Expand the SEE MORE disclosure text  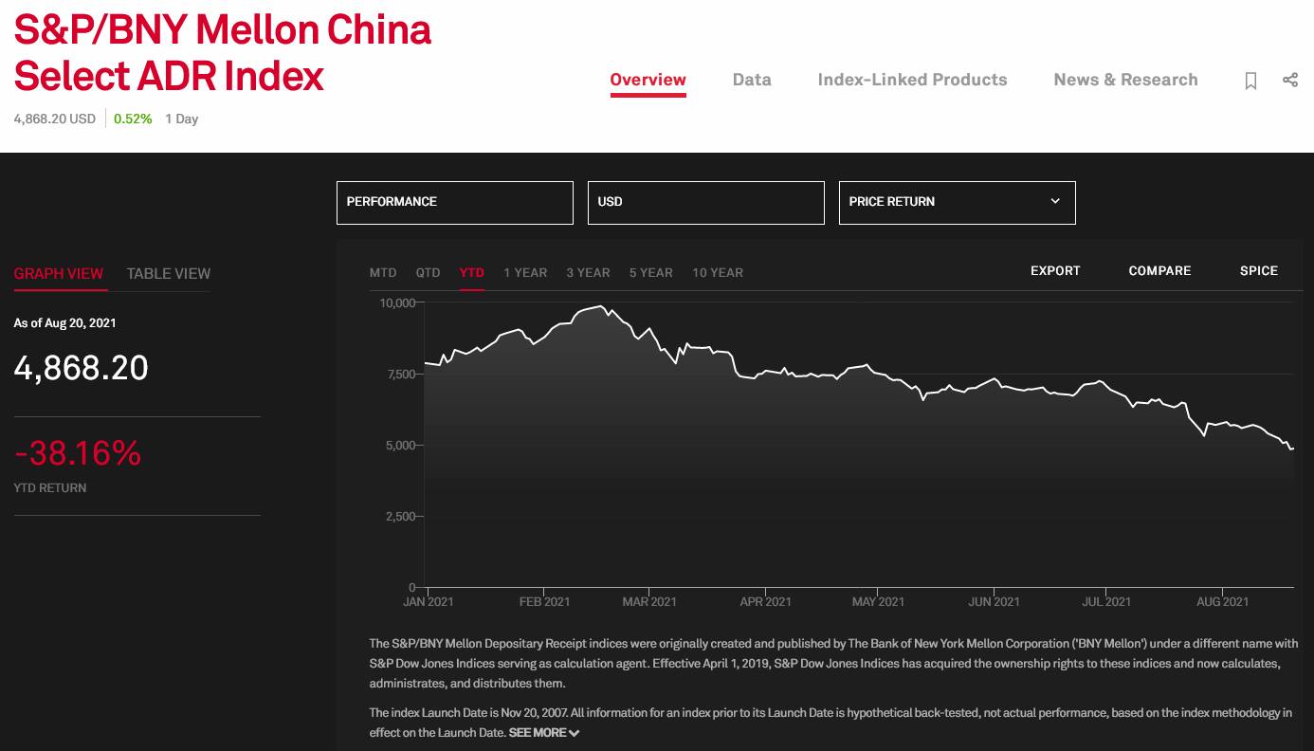click(x=544, y=733)
